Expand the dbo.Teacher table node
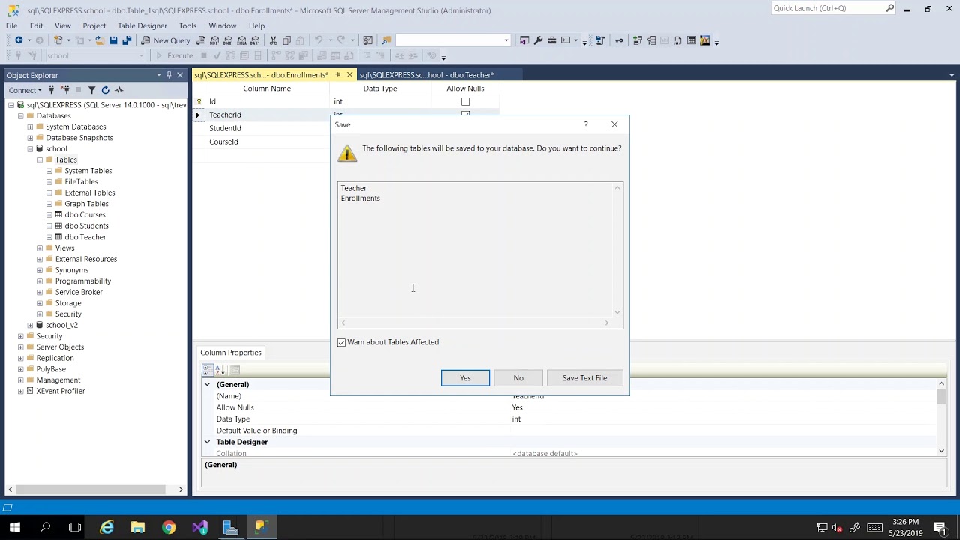Image resolution: width=960 pixels, height=540 pixels. pyautogui.click(x=49, y=237)
